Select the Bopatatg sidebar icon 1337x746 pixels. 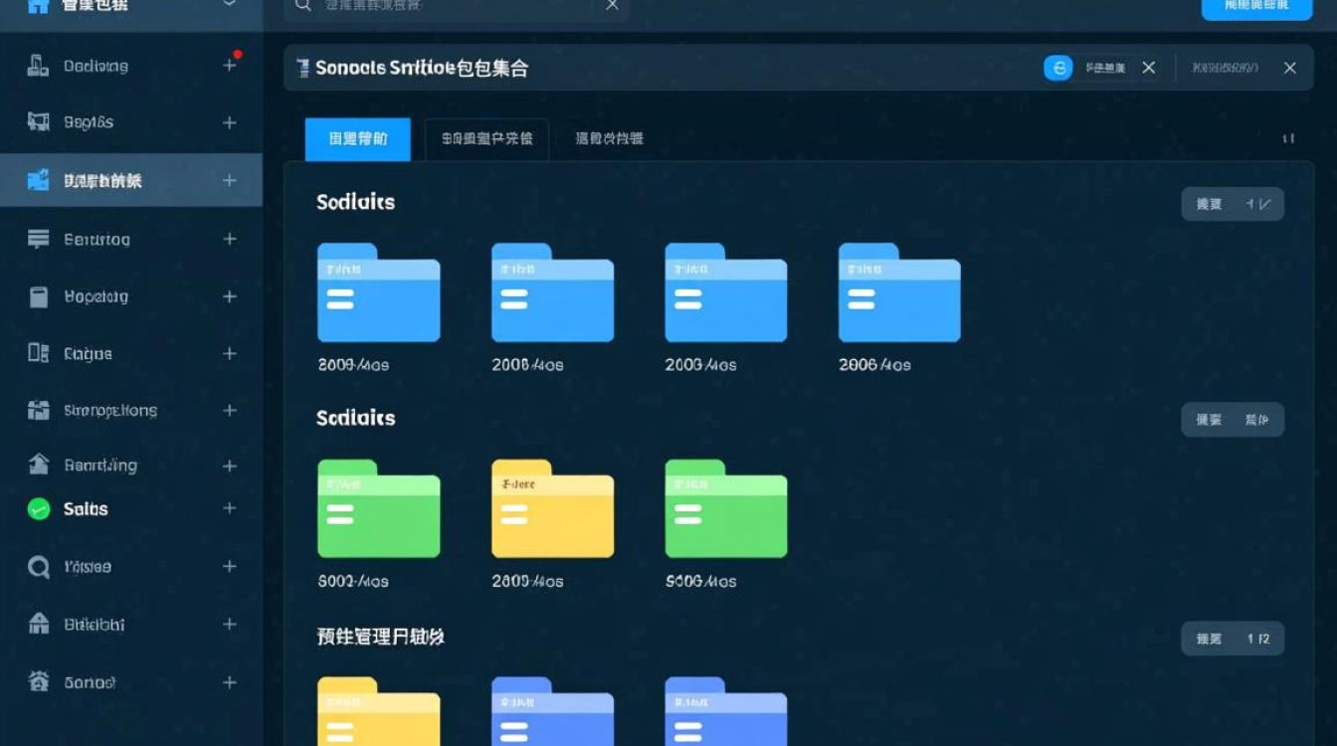(38, 296)
